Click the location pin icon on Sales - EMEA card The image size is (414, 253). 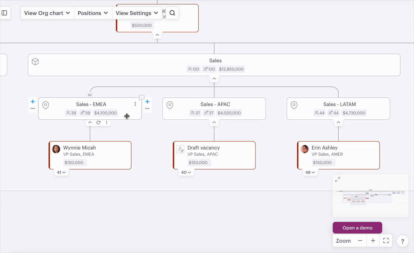coord(45,105)
